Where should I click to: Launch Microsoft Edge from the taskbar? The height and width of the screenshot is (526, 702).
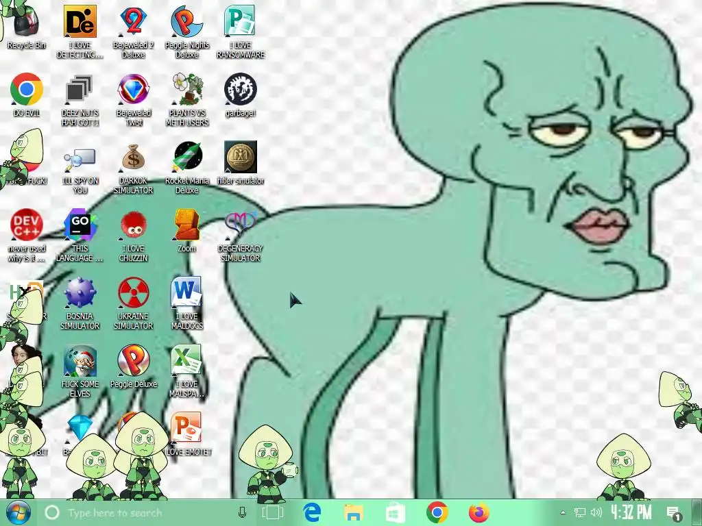pos(312,512)
